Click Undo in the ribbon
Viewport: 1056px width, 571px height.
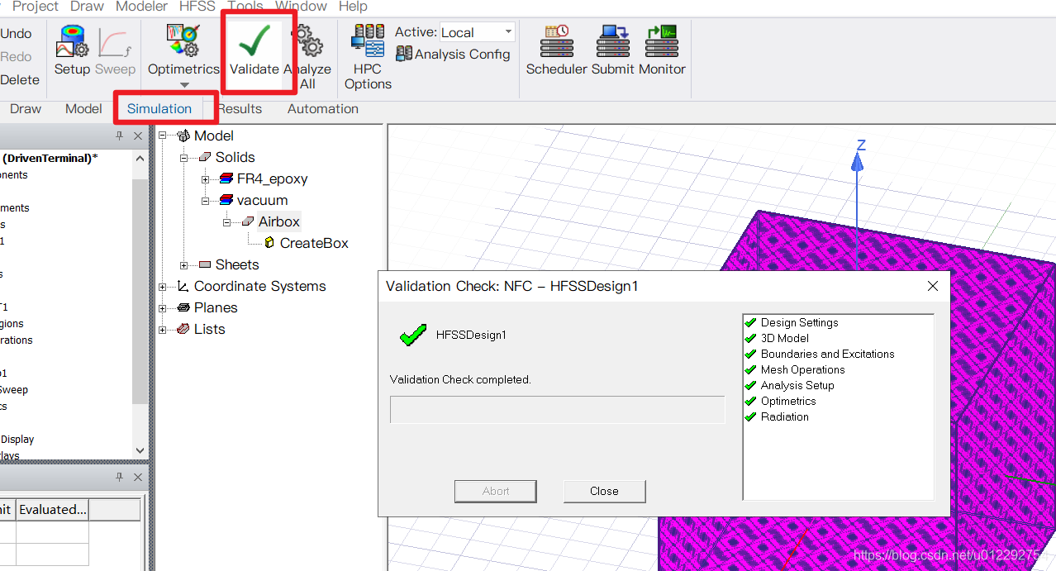click(16, 34)
